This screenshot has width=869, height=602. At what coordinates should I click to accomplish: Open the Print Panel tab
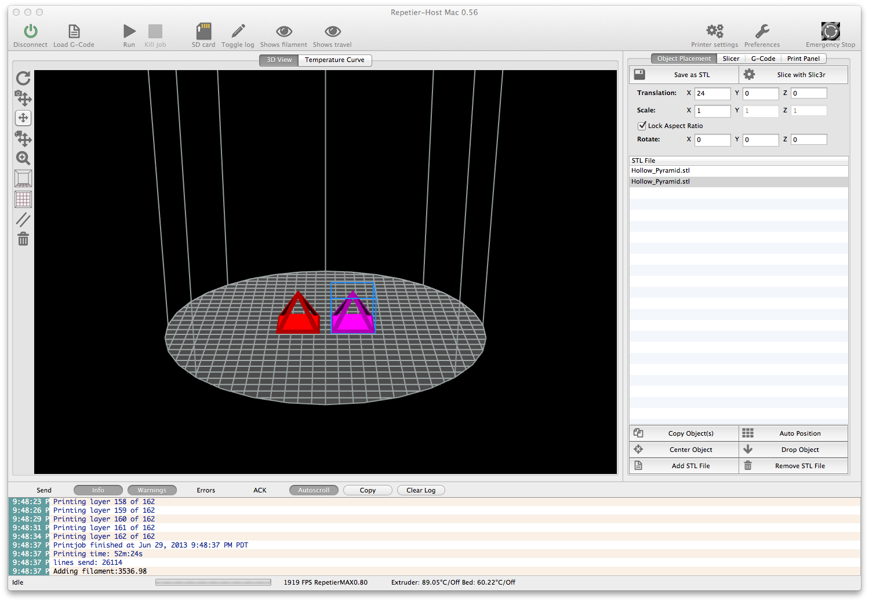click(803, 59)
